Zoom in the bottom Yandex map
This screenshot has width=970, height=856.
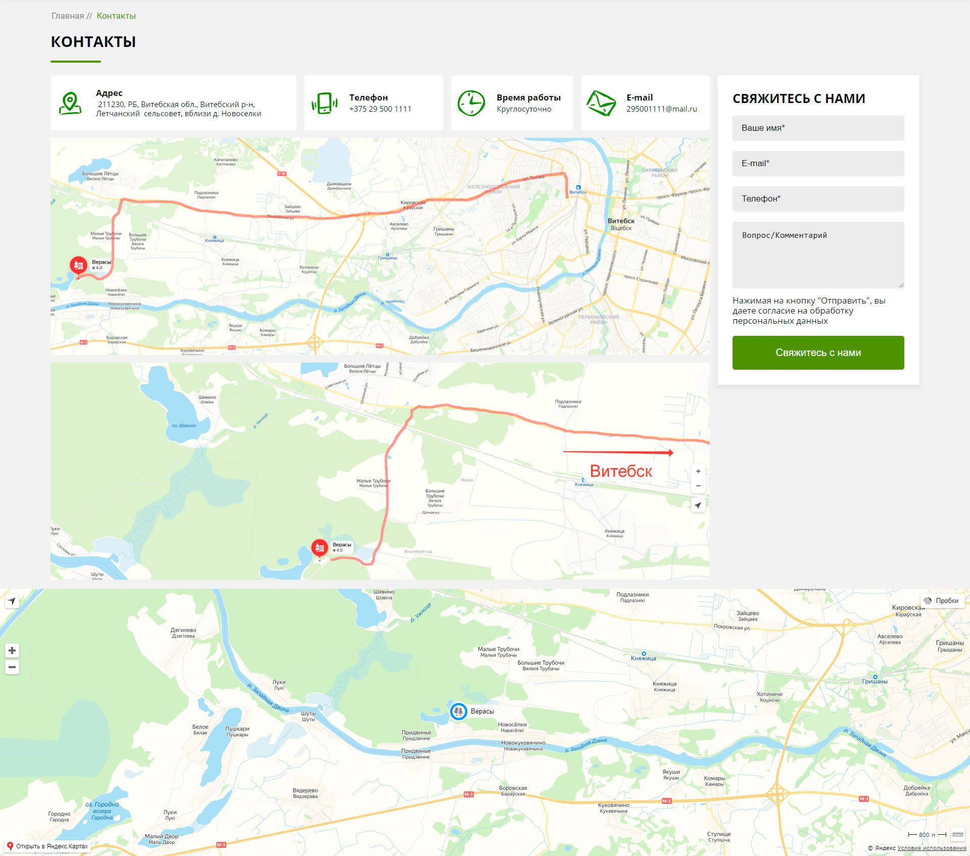click(x=12, y=650)
